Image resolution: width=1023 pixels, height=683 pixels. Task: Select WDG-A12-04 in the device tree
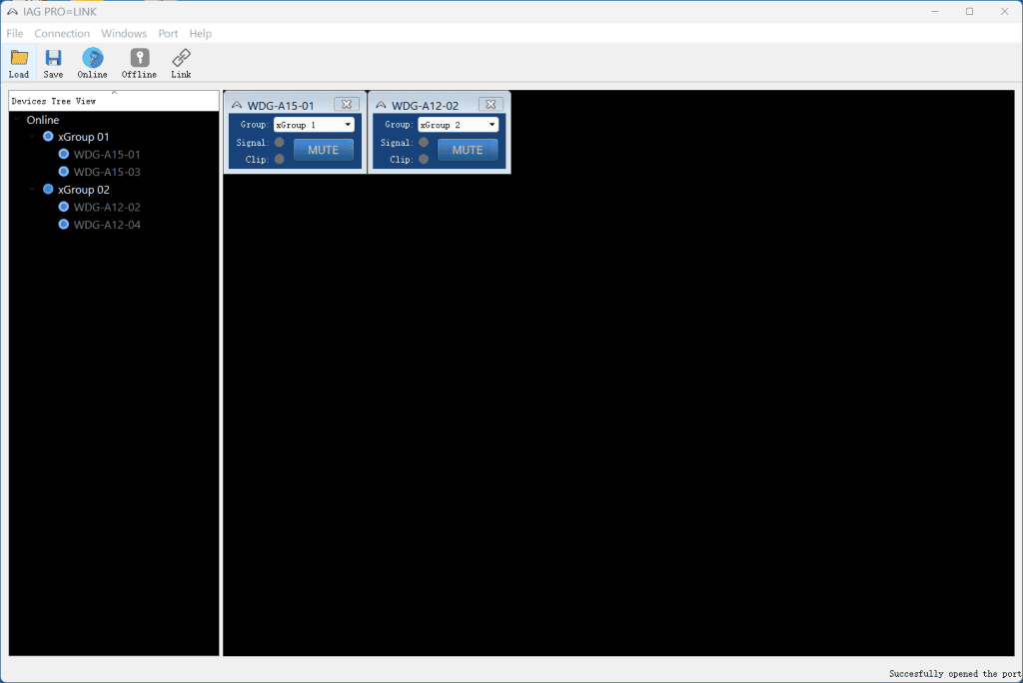pyautogui.click(x=107, y=225)
